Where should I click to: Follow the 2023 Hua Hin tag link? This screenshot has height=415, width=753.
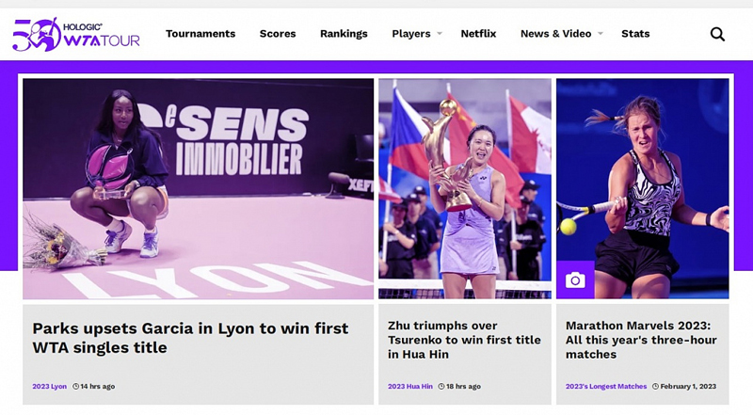tap(410, 386)
